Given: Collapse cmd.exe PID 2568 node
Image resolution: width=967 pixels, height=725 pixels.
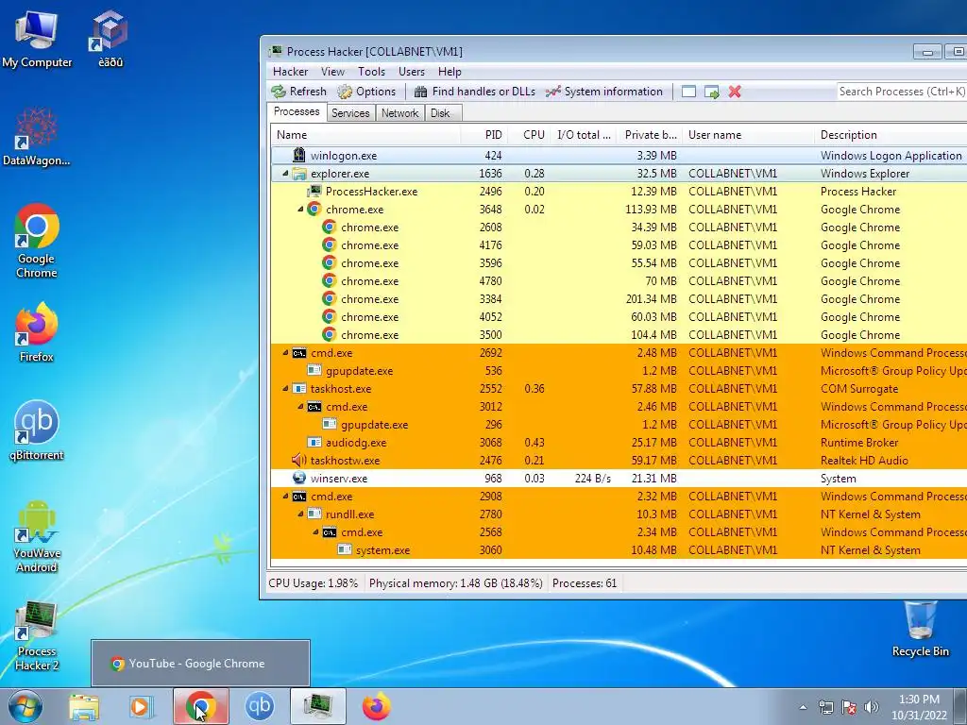Looking at the screenshot, I should (x=315, y=532).
